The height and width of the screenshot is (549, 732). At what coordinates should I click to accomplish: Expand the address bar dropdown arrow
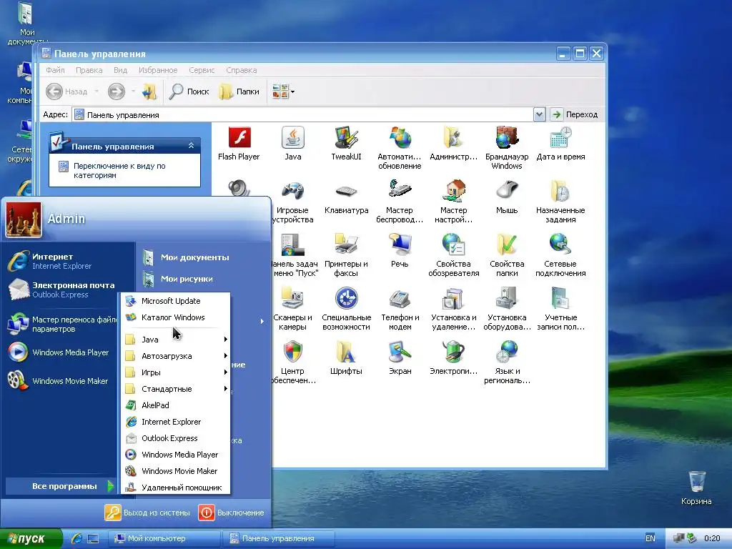[x=539, y=114]
